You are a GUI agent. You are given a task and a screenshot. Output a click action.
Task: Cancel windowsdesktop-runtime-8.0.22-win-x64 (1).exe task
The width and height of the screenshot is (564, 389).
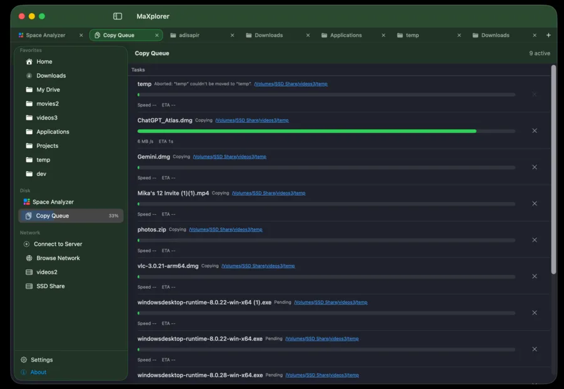(535, 313)
